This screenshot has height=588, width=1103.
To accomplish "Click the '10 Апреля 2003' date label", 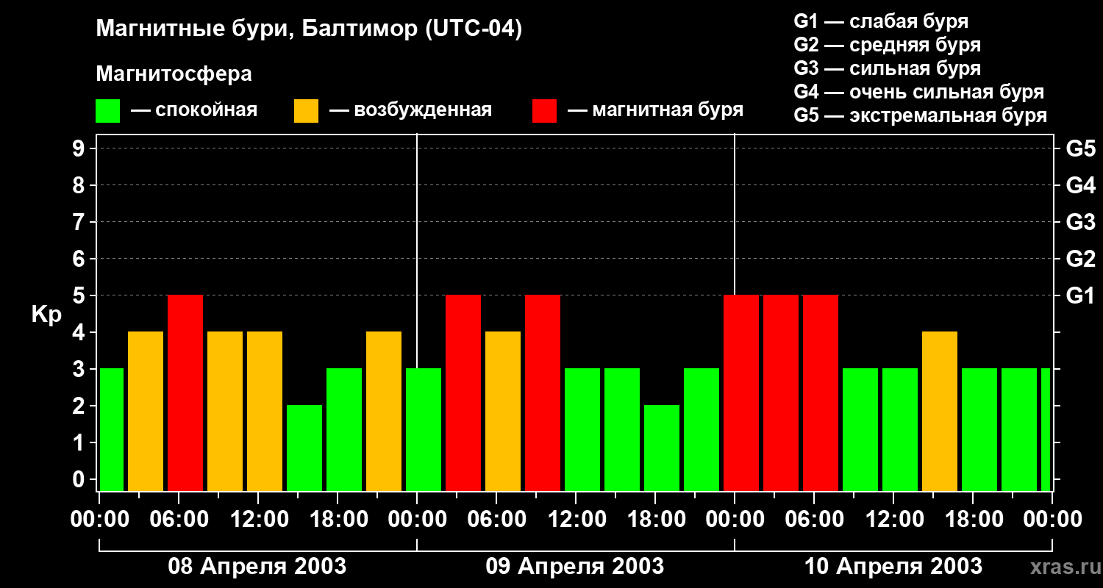I will (893, 566).
